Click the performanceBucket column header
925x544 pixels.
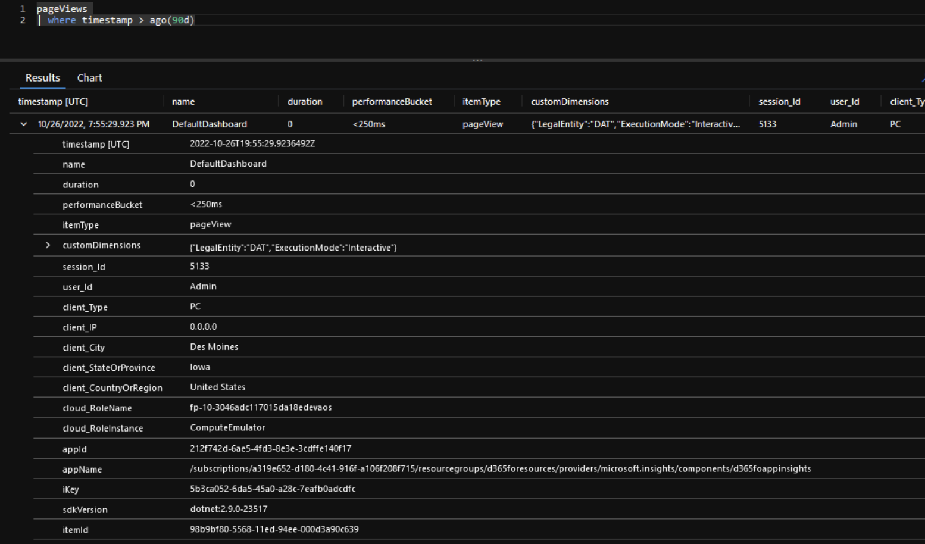(392, 102)
